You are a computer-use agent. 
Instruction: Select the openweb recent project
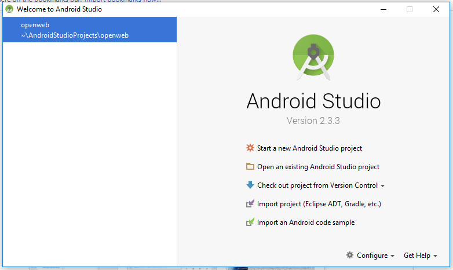point(90,30)
